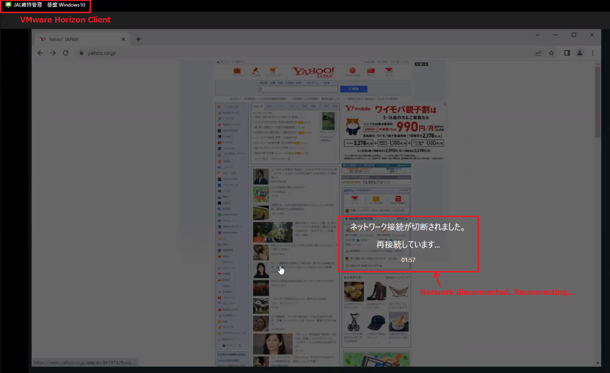Open Chrome side panel

click(567, 53)
